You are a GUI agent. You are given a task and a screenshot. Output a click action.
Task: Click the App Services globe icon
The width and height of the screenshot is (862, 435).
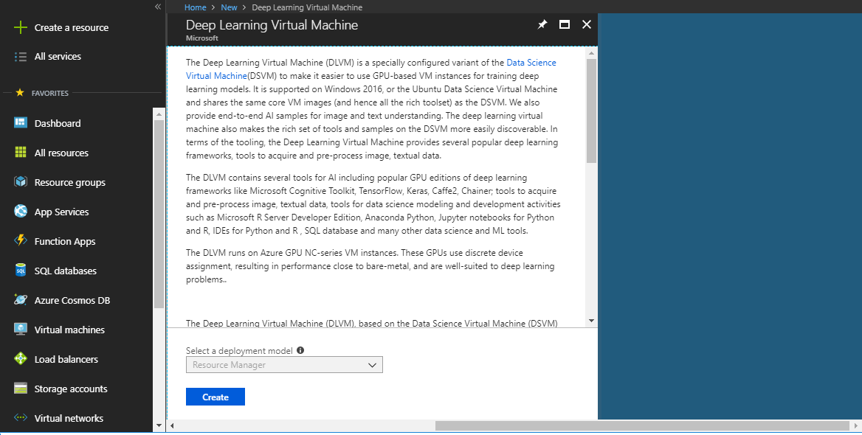click(x=21, y=212)
